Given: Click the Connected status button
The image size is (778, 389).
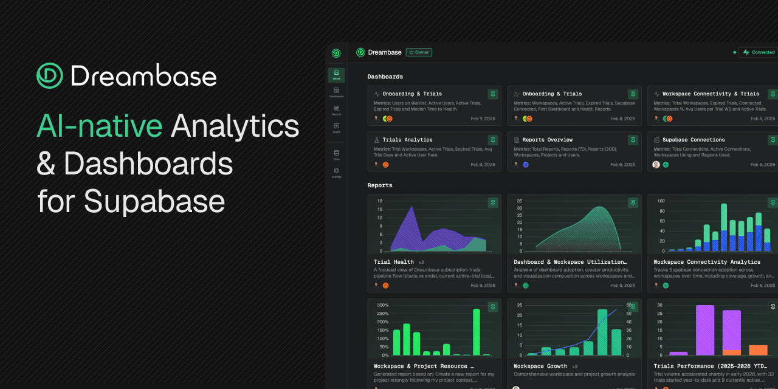Looking at the screenshot, I should tap(759, 52).
